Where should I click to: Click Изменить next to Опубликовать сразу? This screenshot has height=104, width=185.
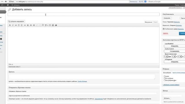(181, 29)
